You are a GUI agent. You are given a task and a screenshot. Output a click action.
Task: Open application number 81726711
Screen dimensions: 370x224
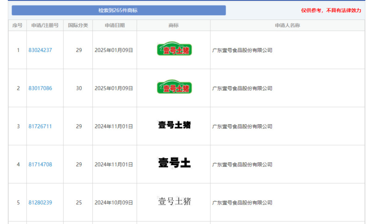click(40, 127)
